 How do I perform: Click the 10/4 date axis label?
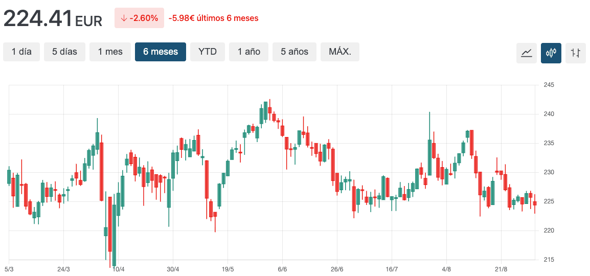[x=118, y=269]
